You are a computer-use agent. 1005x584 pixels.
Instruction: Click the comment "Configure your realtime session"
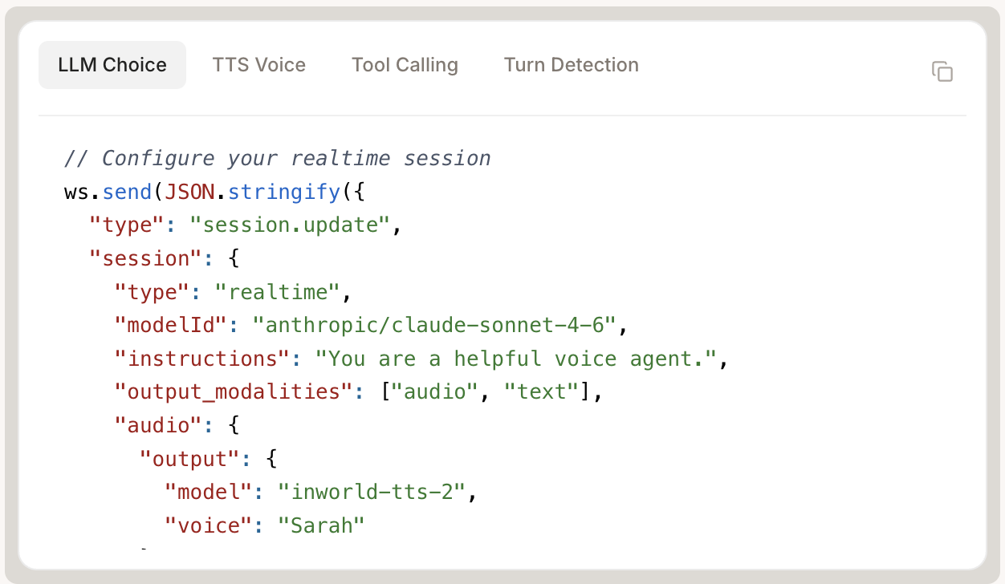coord(277,158)
